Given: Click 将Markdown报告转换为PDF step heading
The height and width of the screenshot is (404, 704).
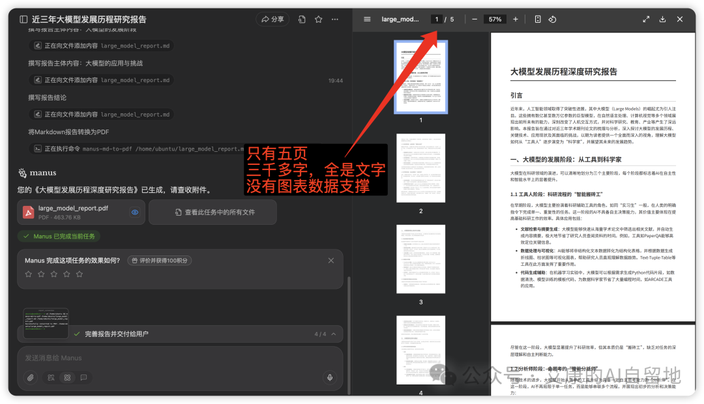Looking at the screenshot, I should 68,132.
